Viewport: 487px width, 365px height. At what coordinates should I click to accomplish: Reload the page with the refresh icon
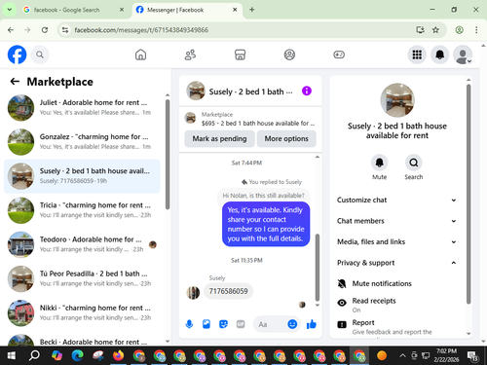tap(45, 30)
